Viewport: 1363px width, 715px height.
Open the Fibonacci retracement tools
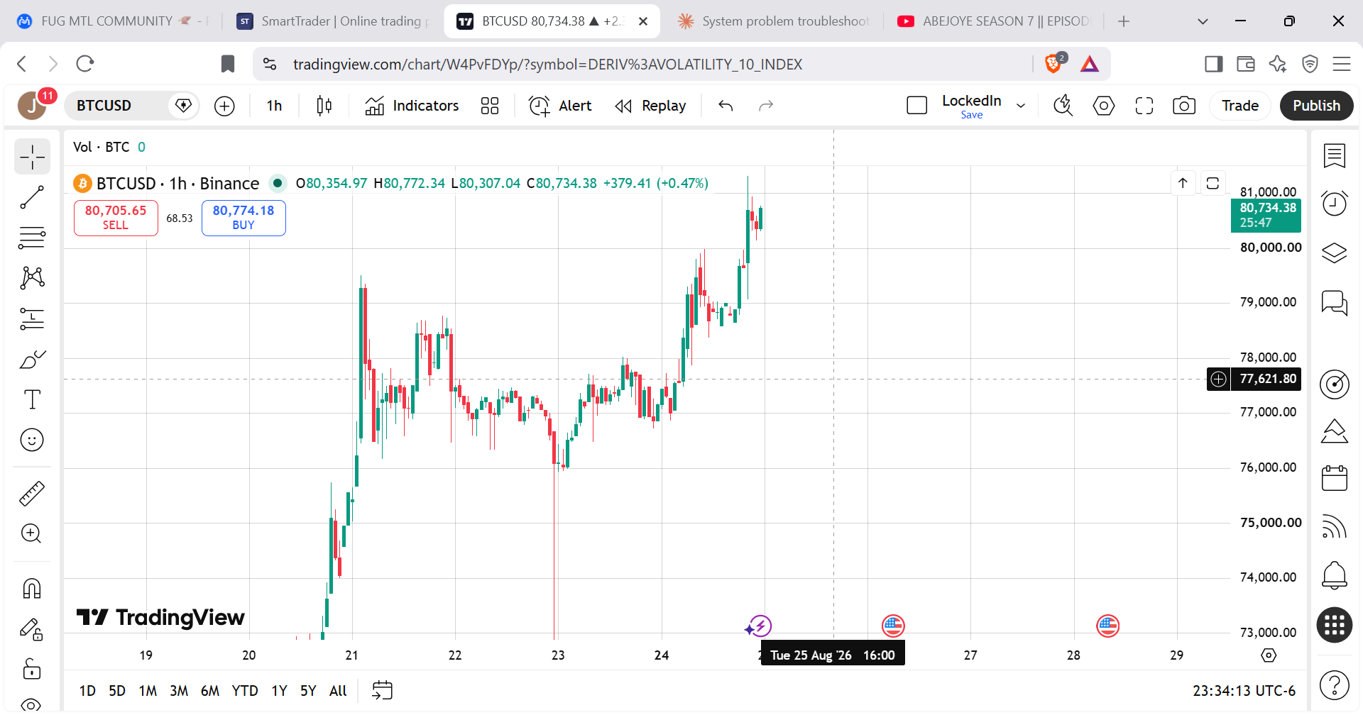pos(32,238)
